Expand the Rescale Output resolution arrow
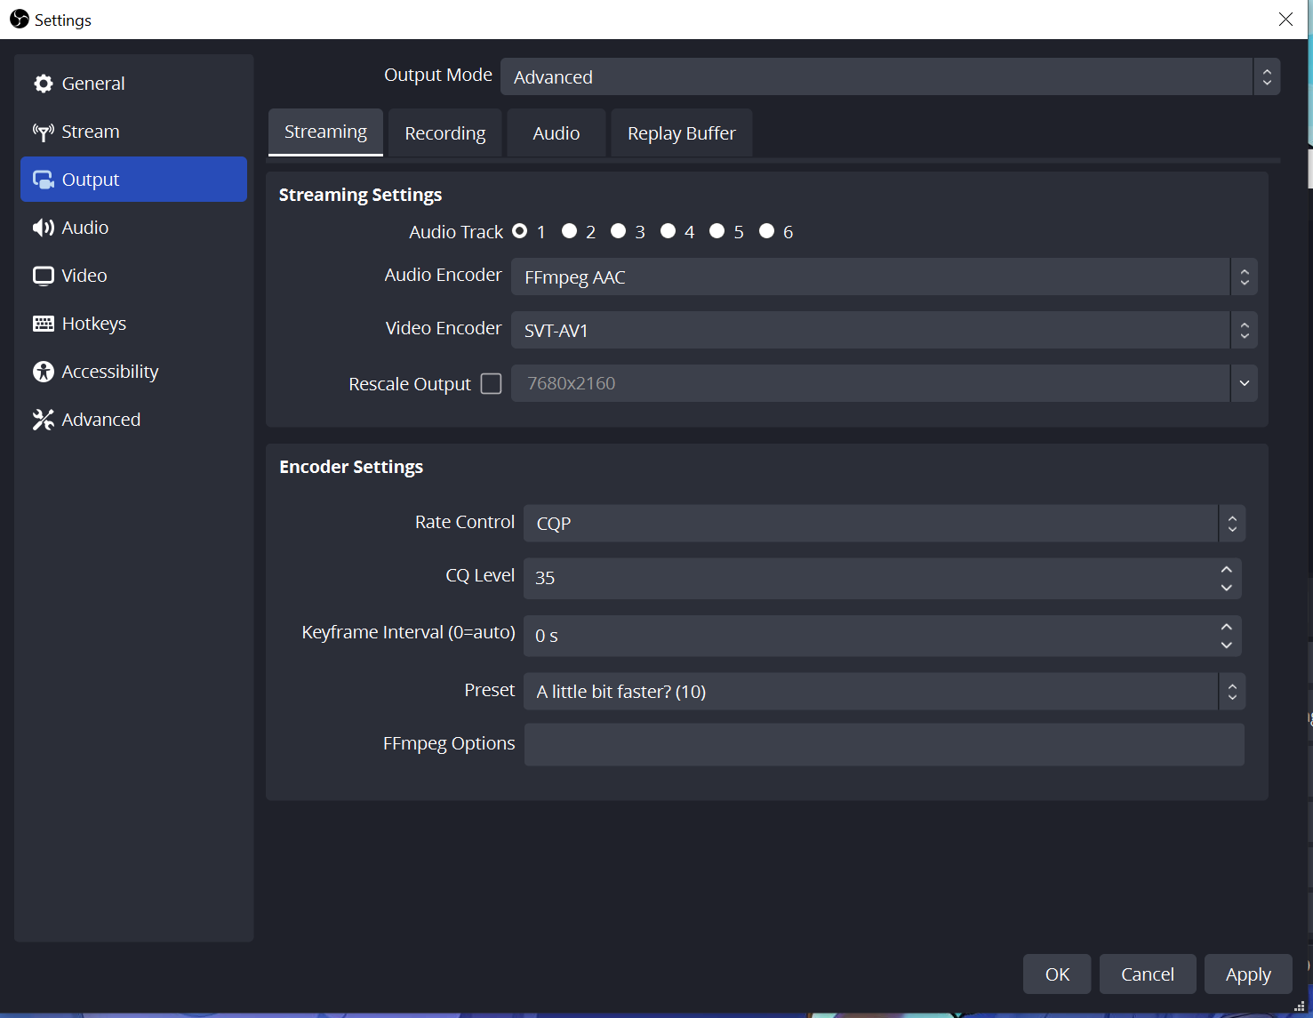The width and height of the screenshot is (1313, 1018). coord(1245,383)
